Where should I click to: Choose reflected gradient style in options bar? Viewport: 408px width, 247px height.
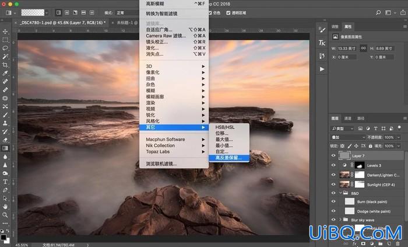click(x=83, y=12)
